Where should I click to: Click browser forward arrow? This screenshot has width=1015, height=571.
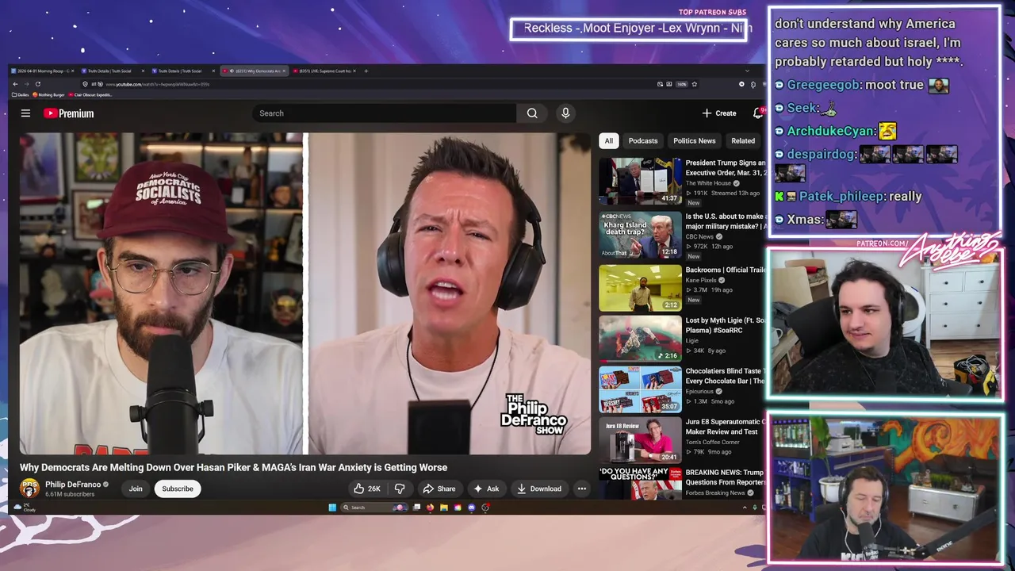(26, 84)
